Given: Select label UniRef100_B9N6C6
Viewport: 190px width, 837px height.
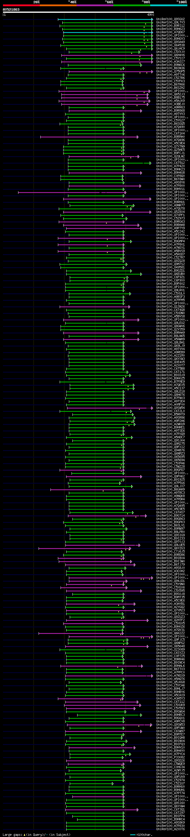Looking at the screenshot, I should tap(170, 65).
